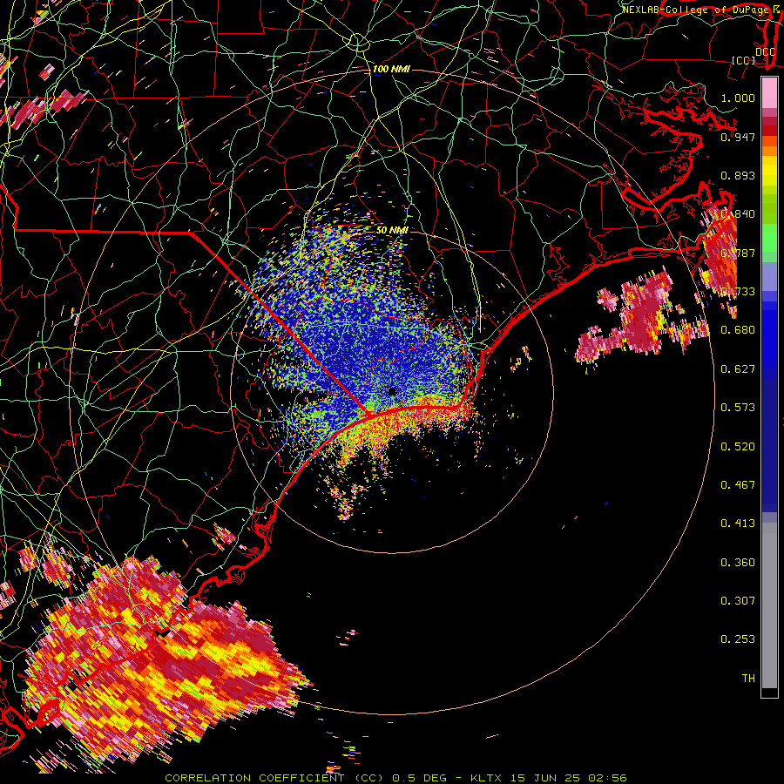Click the 0.520 value on color scale
Screen dimensions: 784x784
(x=738, y=446)
